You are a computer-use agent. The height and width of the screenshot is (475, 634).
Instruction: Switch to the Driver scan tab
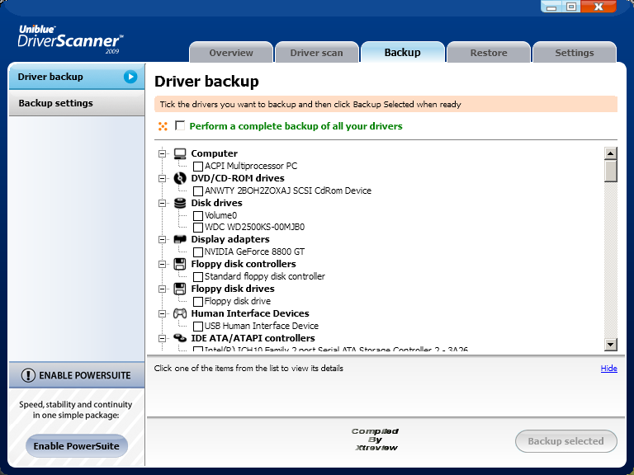(x=316, y=53)
